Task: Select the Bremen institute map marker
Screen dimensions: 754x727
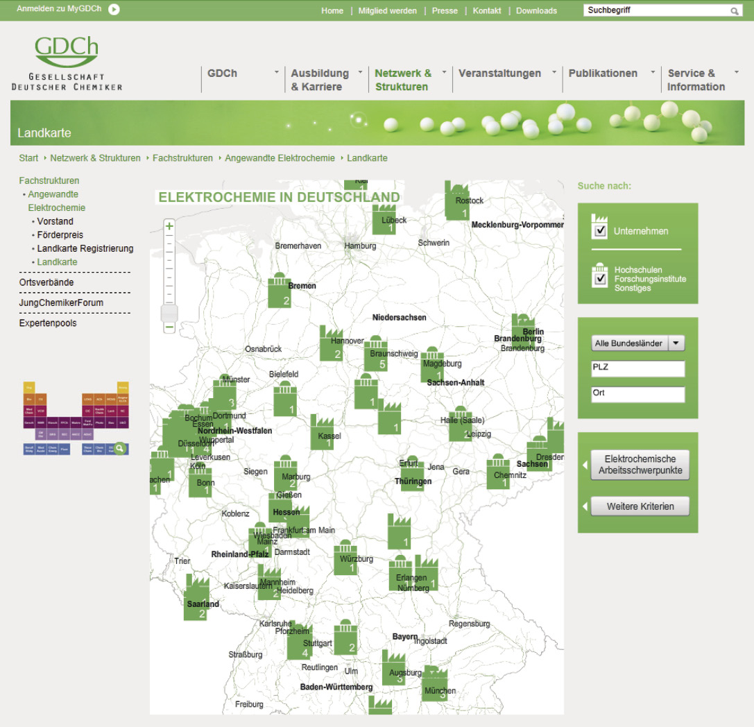Action: coord(279,291)
